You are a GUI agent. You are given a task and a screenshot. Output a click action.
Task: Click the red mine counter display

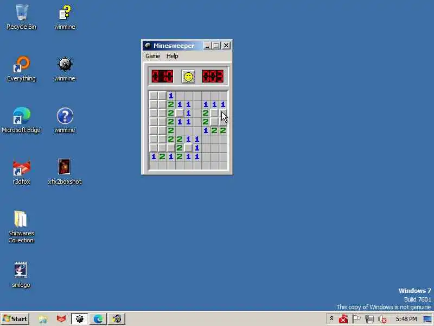162,76
